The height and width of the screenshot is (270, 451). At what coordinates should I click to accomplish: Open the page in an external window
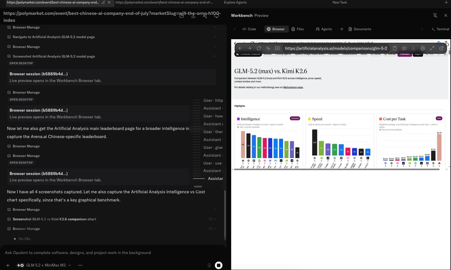[x=441, y=48]
